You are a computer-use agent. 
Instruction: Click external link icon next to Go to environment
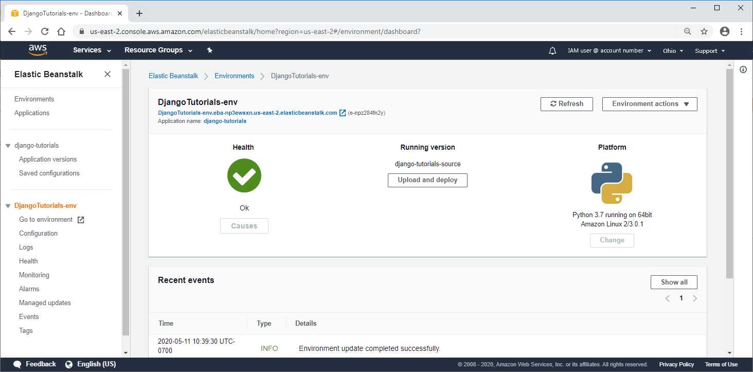pyautogui.click(x=81, y=220)
